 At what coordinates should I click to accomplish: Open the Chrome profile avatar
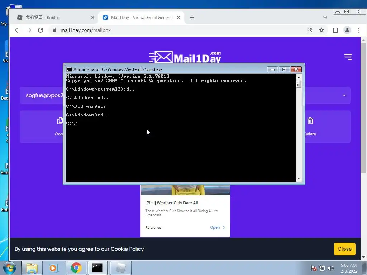[347, 30]
